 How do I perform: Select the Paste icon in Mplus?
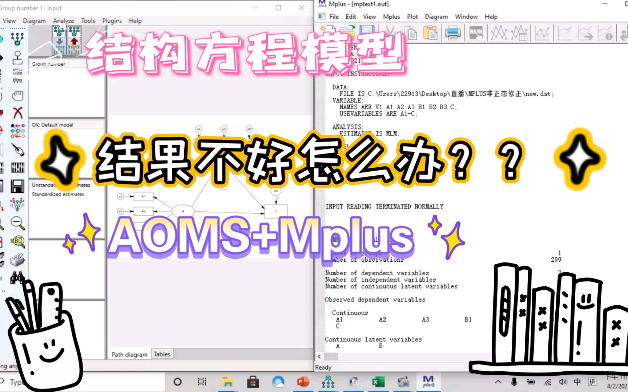click(x=430, y=32)
